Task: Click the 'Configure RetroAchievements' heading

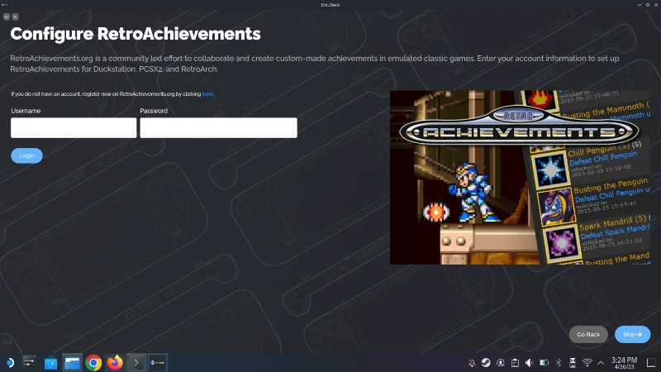Action: [136, 34]
